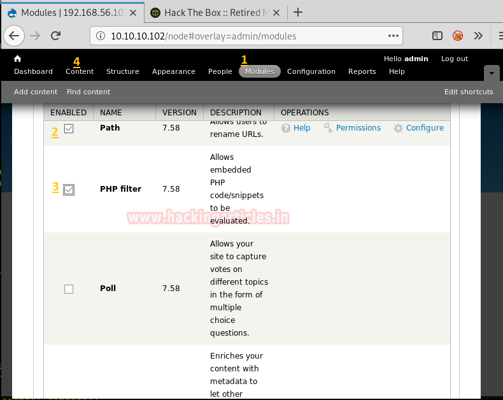503x400 pixels.
Task: Open Help in admin menu
Action: (x=397, y=71)
